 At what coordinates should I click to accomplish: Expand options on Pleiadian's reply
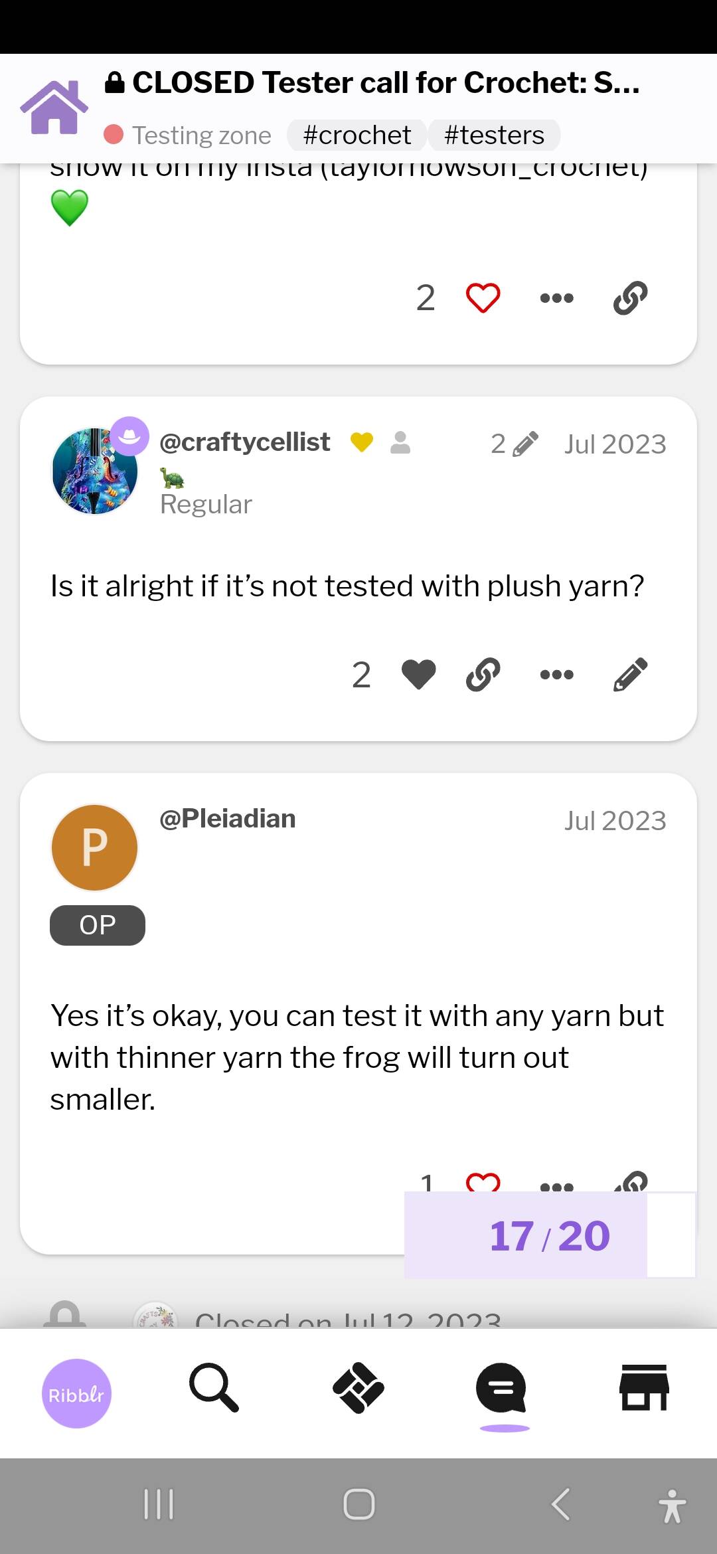[x=556, y=1185]
